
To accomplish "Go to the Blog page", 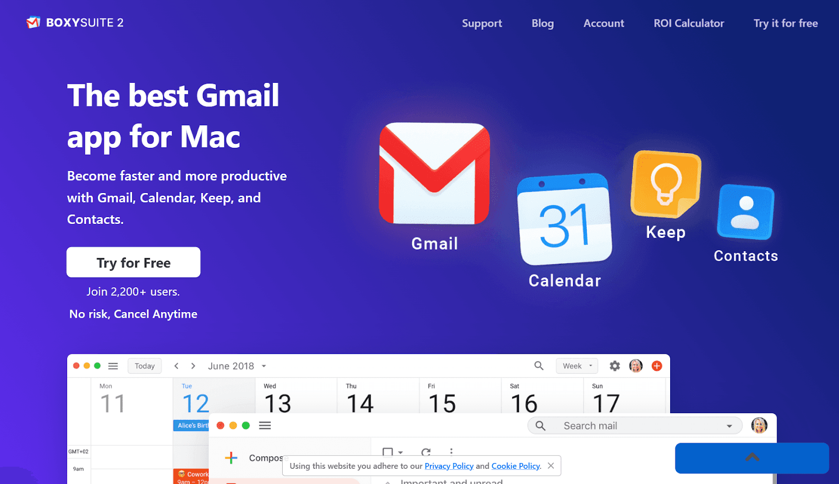I will click(x=543, y=23).
